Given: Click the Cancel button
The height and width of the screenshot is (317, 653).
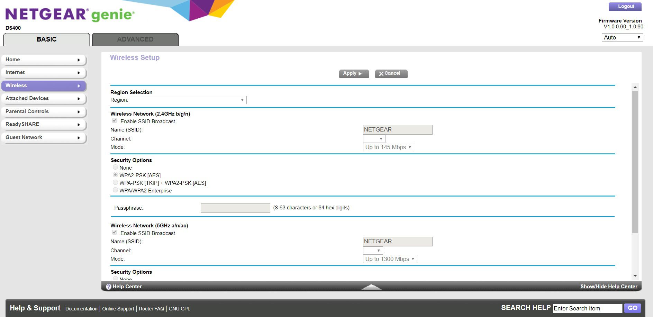Looking at the screenshot, I should click(391, 74).
